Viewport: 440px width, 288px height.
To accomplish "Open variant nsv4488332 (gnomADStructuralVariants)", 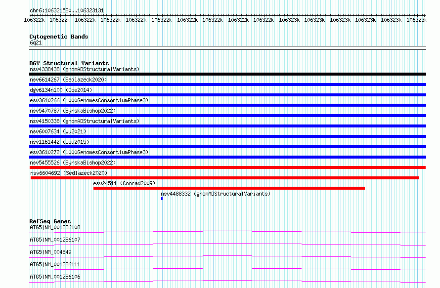I will [216, 194].
